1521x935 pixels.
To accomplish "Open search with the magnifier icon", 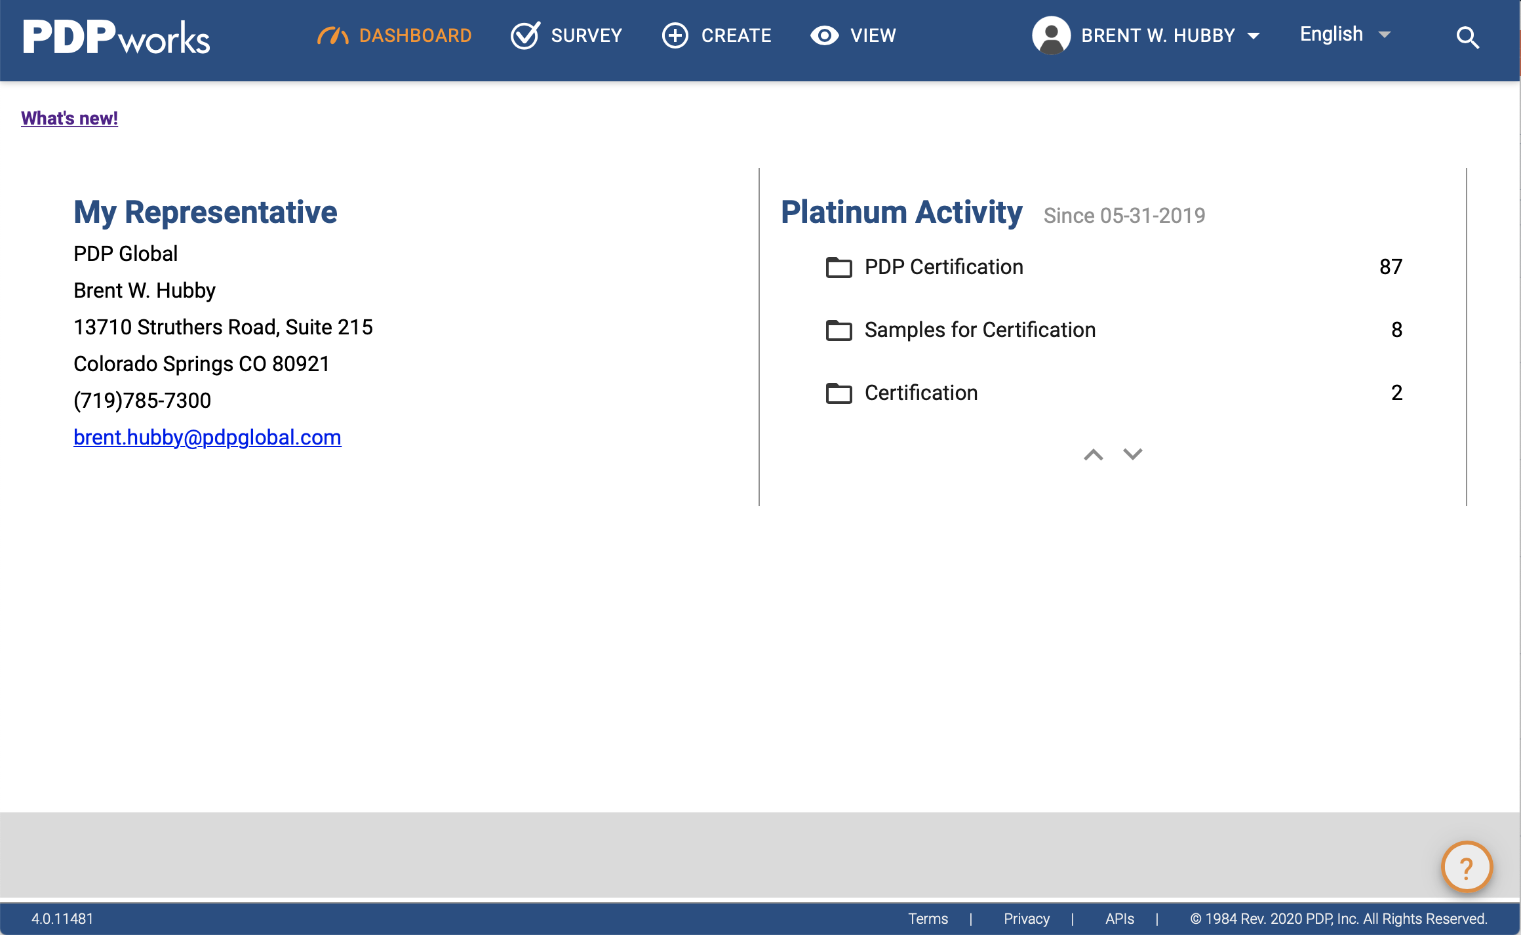I will 1467,37.
